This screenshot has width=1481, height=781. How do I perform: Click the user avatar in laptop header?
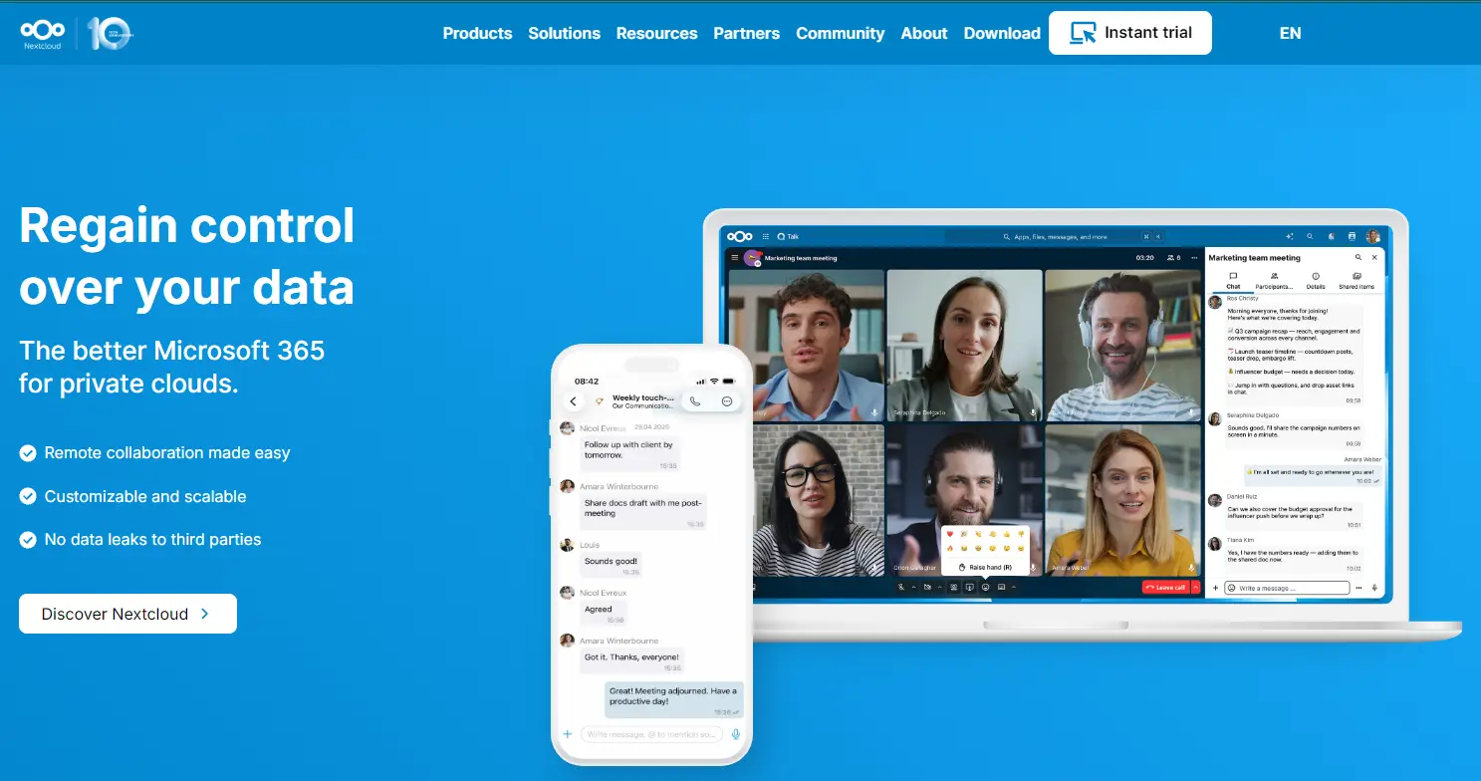pos(1373,236)
